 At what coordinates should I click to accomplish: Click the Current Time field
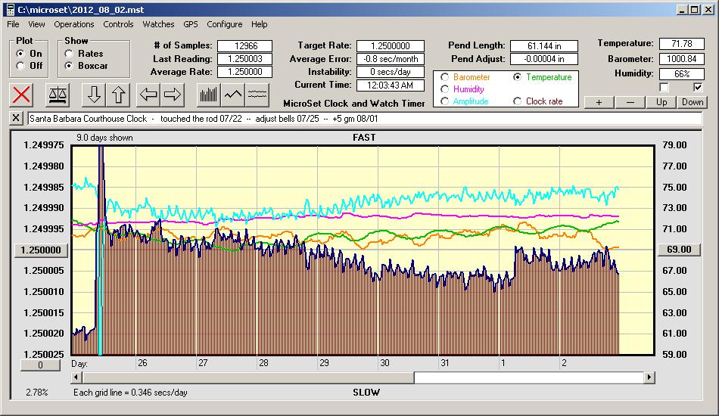pos(391,85)
